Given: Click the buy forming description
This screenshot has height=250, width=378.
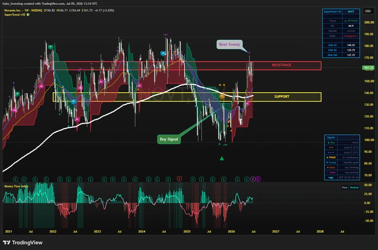Looking at the screenshot, I should point(352,167).
